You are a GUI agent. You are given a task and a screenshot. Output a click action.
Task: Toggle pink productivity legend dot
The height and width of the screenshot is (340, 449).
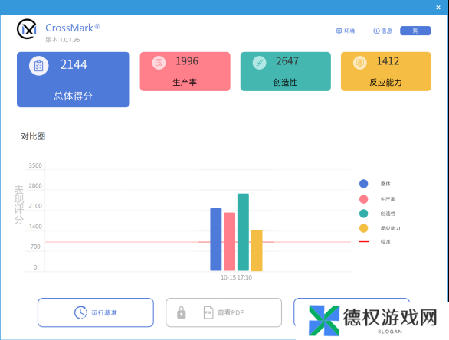point(364,199)
